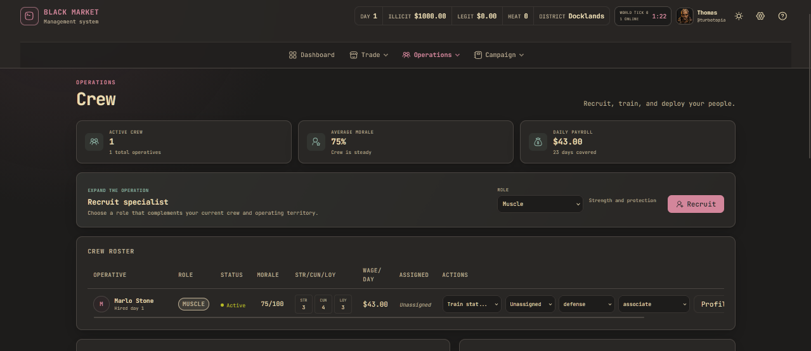
Task: Click the MUSCLE role badge
Action: coord(193,304)
